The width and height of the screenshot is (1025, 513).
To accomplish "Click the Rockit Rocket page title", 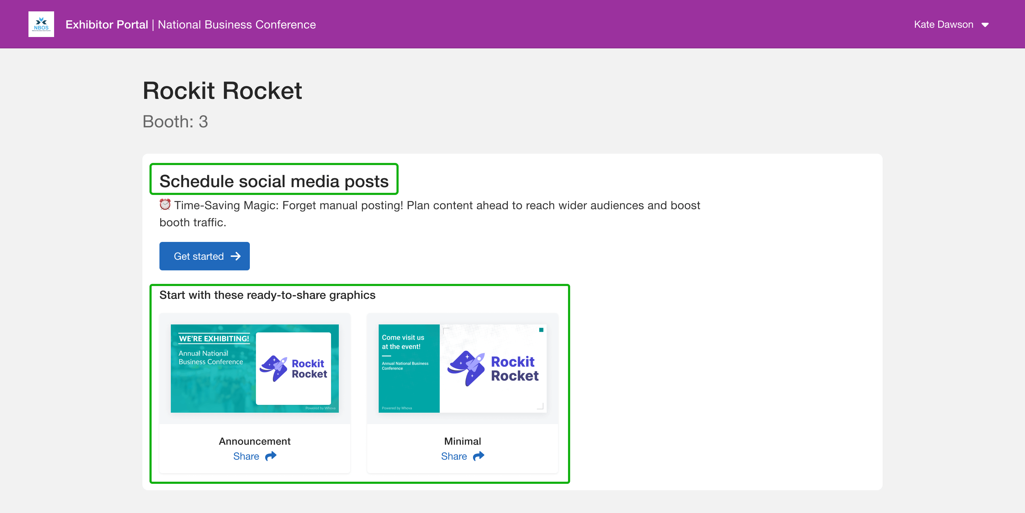I will (x=222, y=91).
